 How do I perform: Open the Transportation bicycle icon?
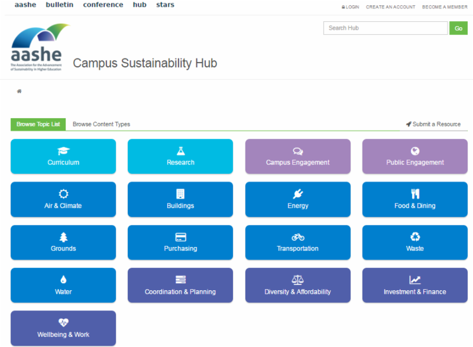click(298, 237)
